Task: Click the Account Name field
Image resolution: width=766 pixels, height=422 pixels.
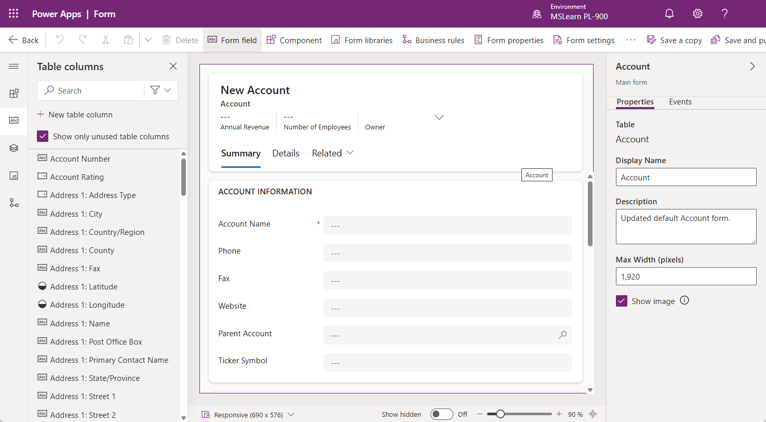Action: [x=448, y=226]
